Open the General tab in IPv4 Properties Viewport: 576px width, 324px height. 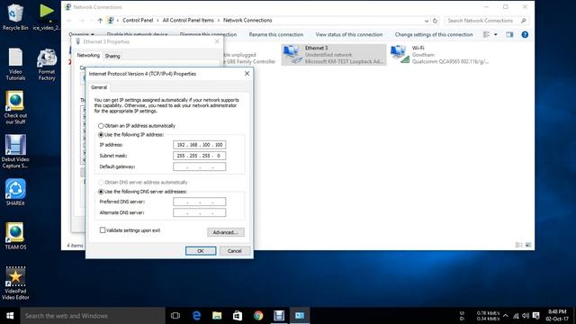click(99, 87)
